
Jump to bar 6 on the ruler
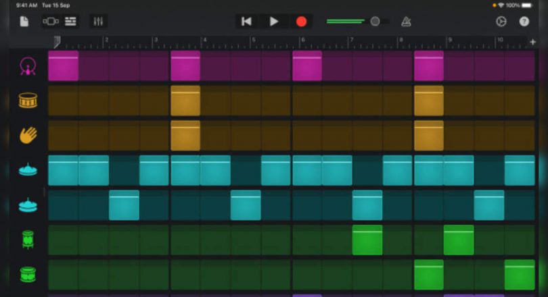302,40
